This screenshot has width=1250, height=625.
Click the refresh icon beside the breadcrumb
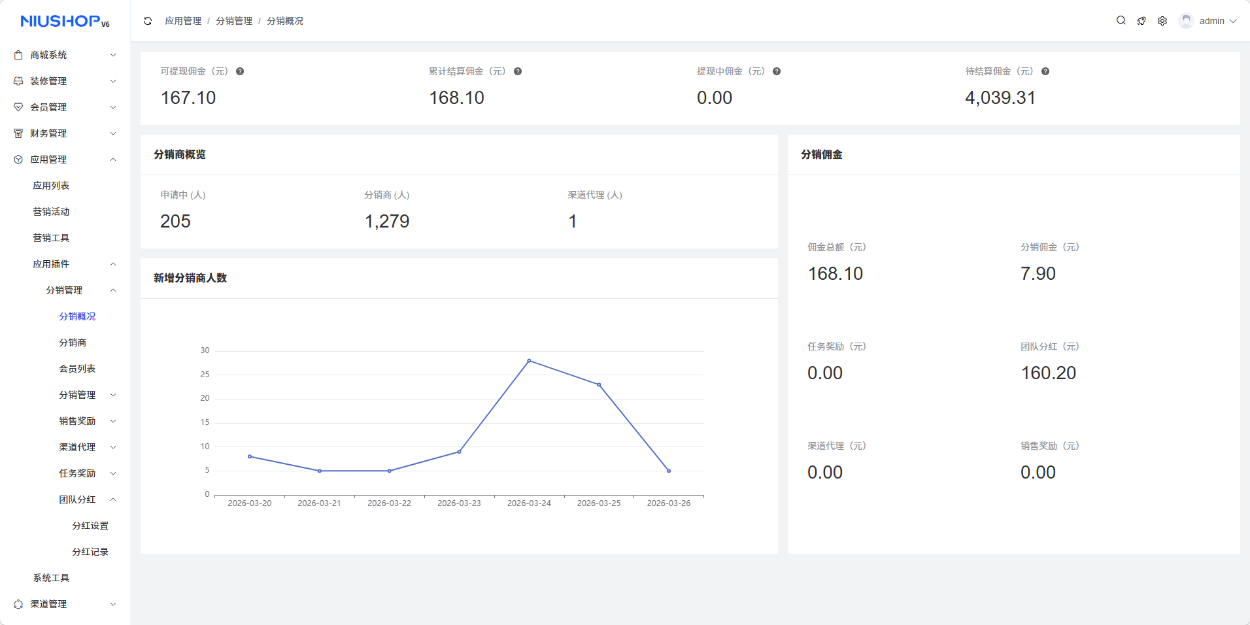click(148, 21)
